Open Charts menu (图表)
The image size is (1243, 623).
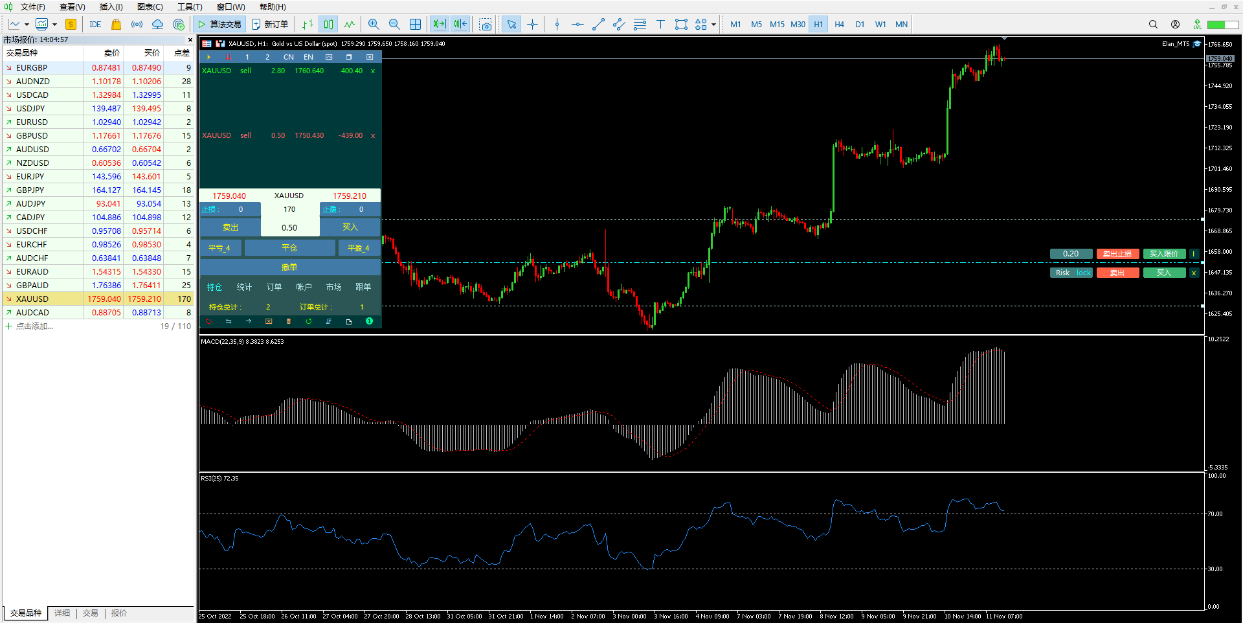click(150, 7)
